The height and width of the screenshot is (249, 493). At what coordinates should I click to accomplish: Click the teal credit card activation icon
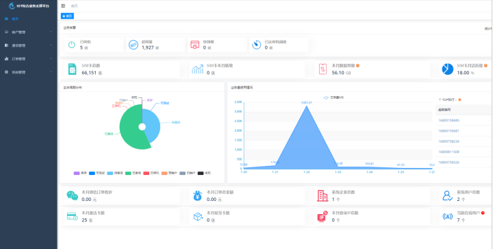[x=73, y=216]
